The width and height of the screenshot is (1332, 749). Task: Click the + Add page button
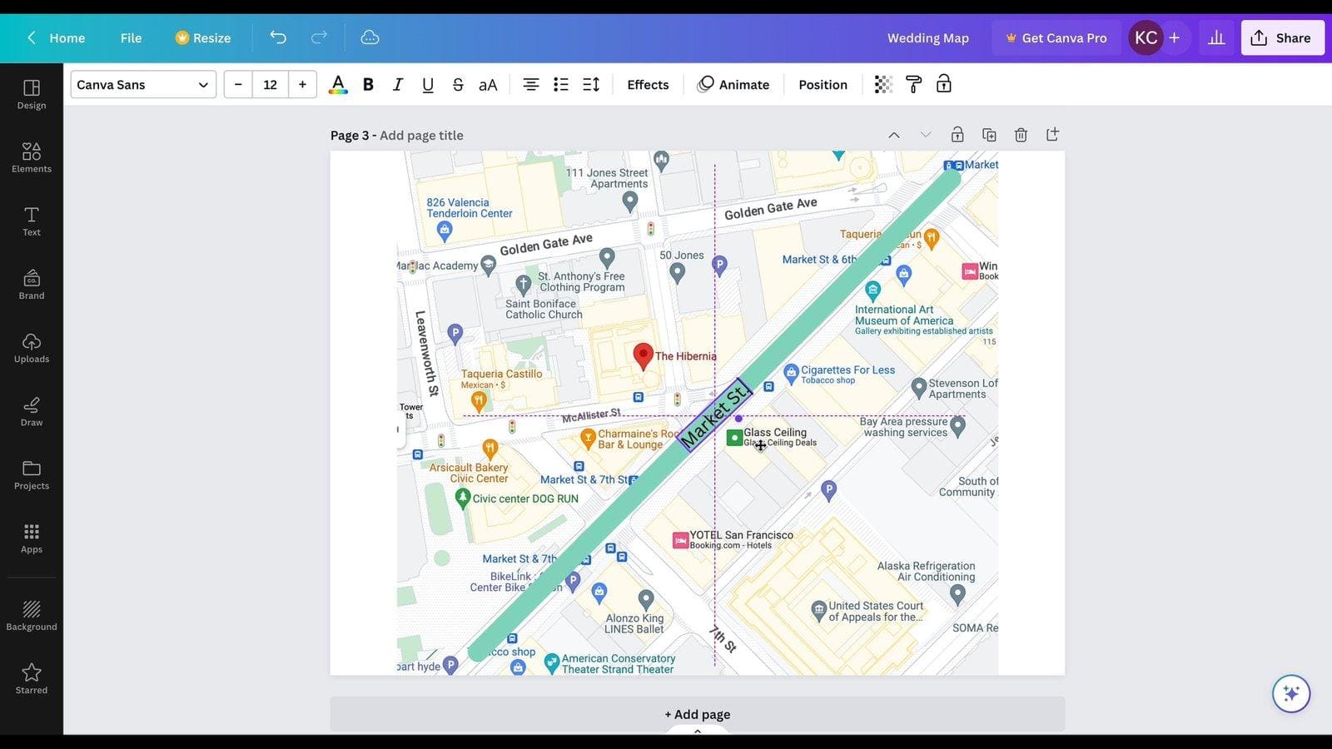tap(698, 714)
